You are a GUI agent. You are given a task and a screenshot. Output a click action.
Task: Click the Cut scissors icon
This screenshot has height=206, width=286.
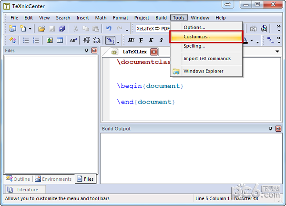pos(75,29)
